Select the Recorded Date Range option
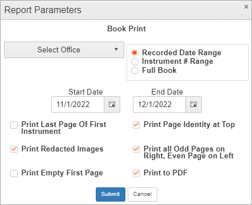Screen dimensions: 252x205 (135, 53)
